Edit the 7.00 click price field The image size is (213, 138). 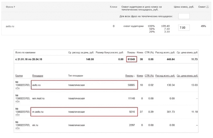pos(184,28)
